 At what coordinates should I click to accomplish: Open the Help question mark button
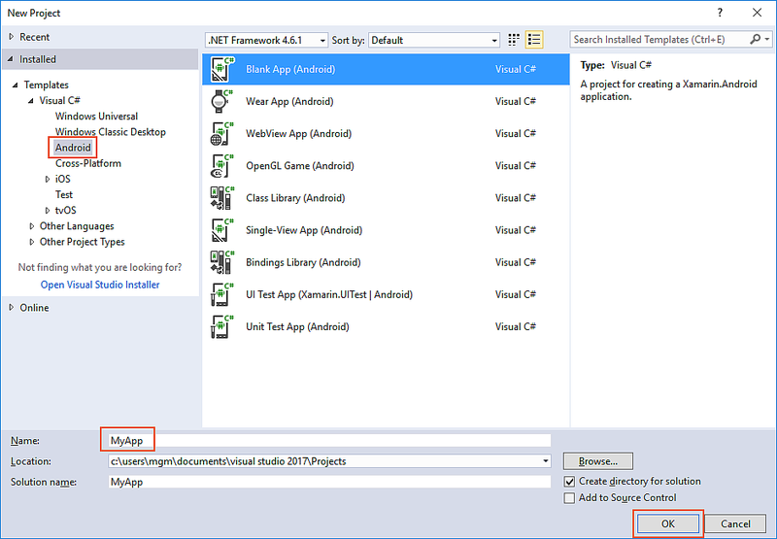coord(720,13)
